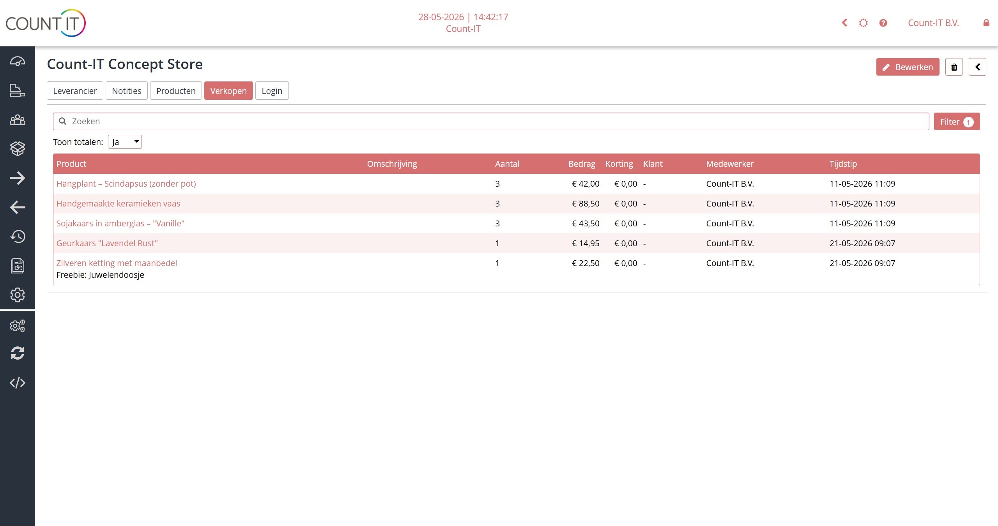The image size is (998, 526).
Task: Click the € 22,50 amount cell
Action: pyautogui.click(x=586, y=263)
